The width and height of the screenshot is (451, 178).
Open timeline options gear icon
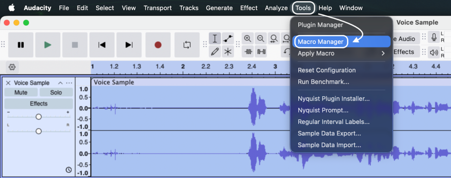coord(12,67)
